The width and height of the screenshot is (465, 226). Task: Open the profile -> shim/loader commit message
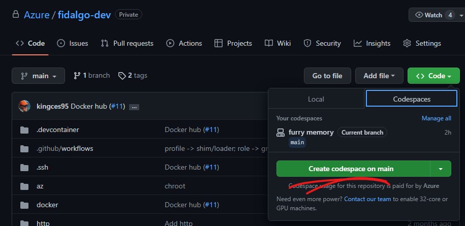(x=216, y=148)
